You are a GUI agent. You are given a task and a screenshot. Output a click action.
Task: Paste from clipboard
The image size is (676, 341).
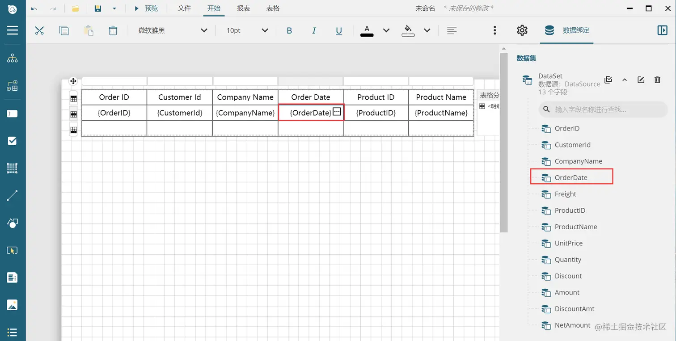click(89, 30)
